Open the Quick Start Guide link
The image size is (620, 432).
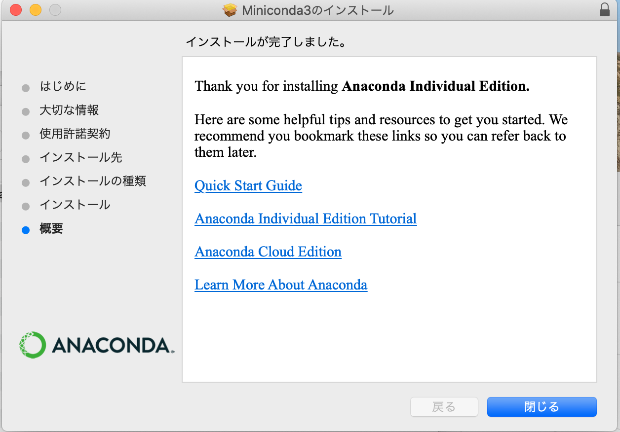248,186
